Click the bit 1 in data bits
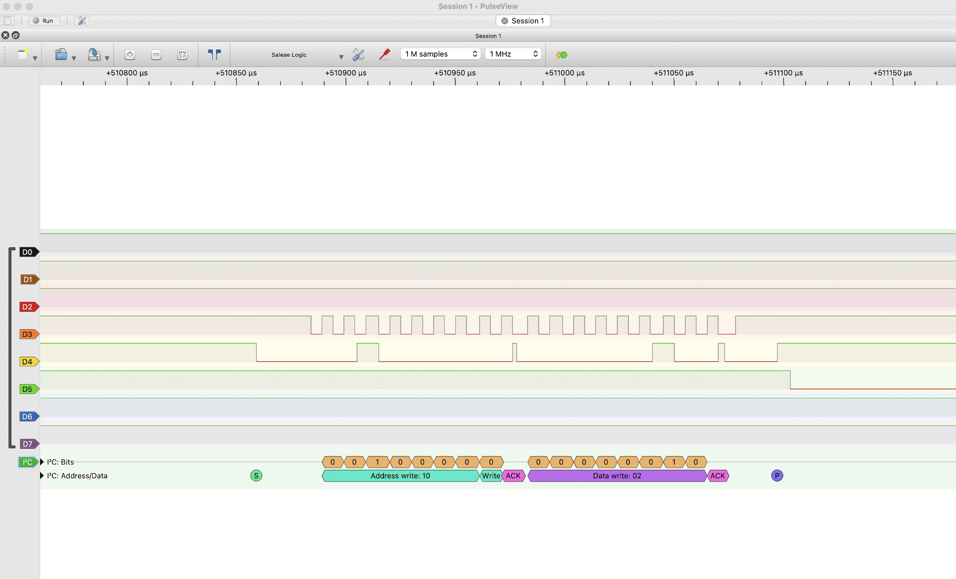Image resolution: width=956 pixels, height=579 pixels. [x=674, y=462]
